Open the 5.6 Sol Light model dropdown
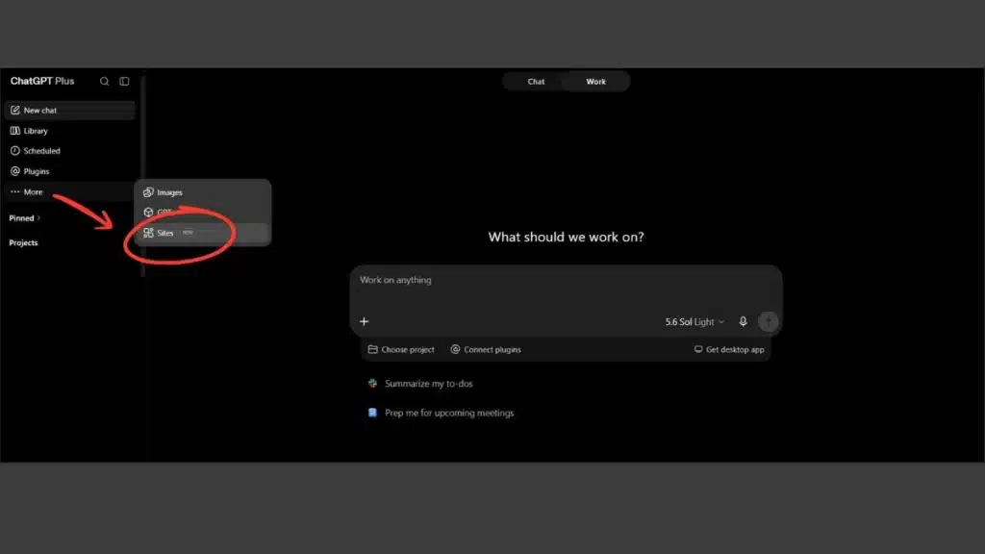 coord(695,321)
